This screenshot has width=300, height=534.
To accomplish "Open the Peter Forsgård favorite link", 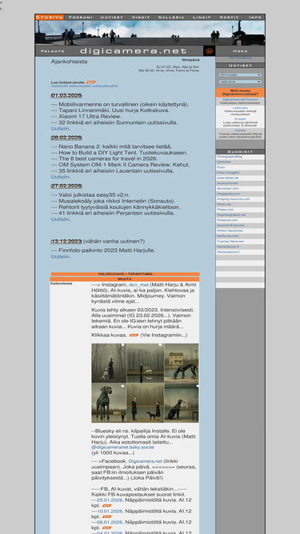I will 228,173.
